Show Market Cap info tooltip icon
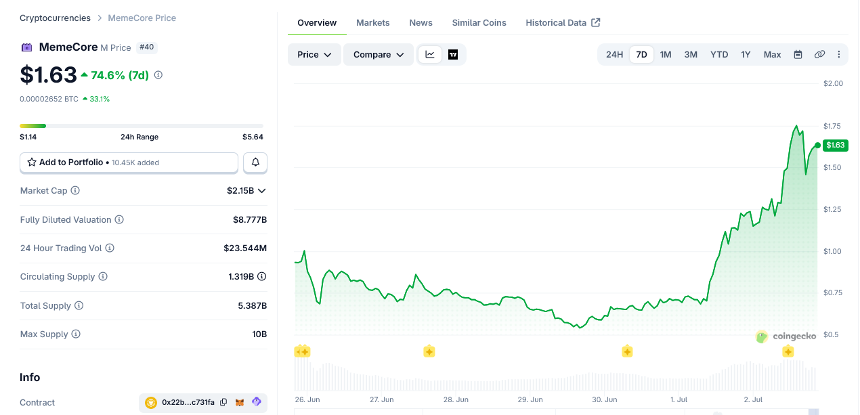Screen dimensions: 860x415 (75, 191)
